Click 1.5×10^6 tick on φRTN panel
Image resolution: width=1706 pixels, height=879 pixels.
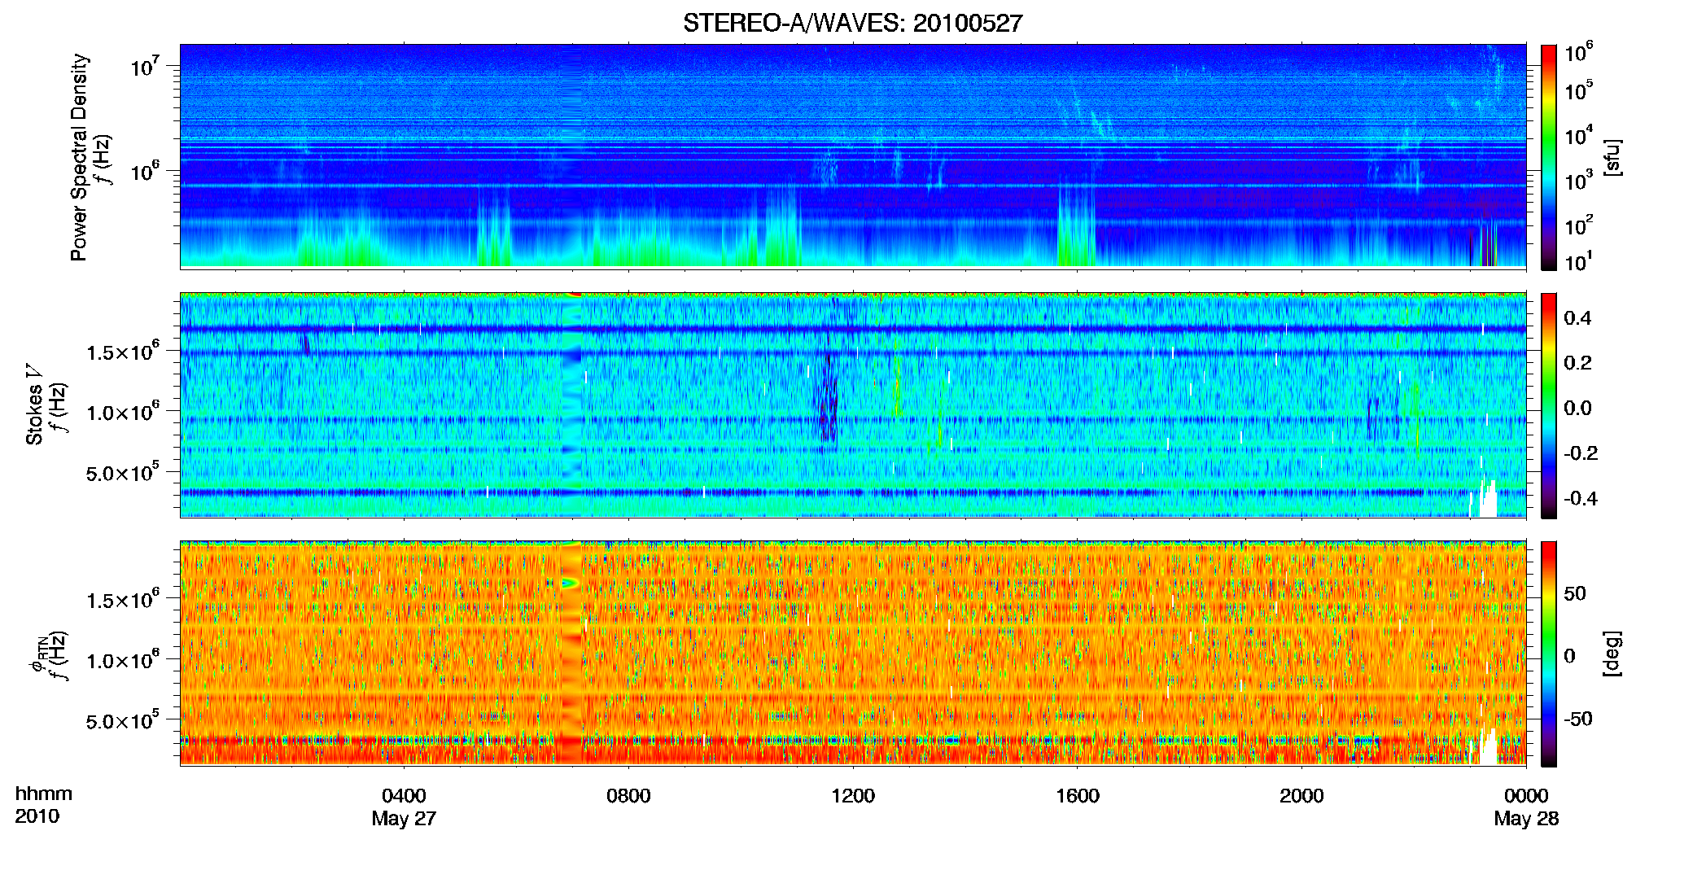click(123, 600)
